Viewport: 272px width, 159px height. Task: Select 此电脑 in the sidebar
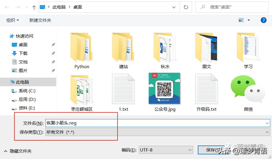point(28,82)
